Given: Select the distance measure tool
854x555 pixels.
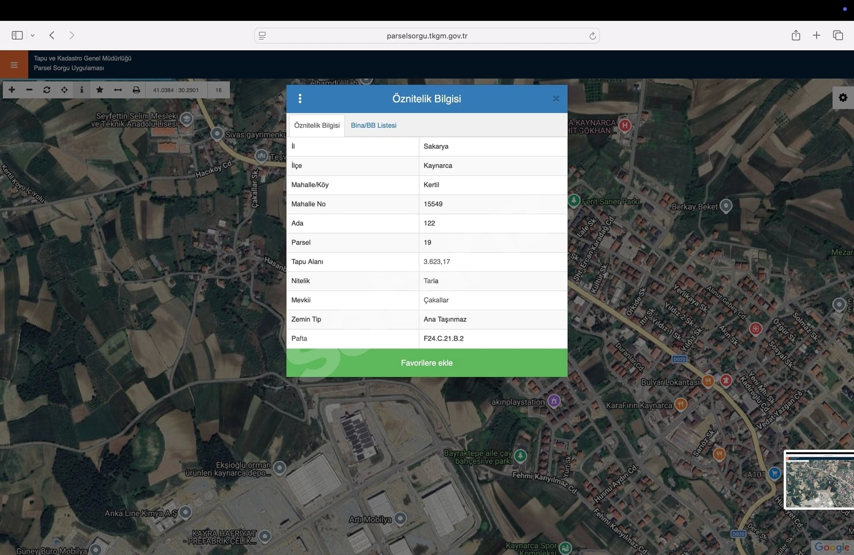Looking at the screenshot, I should pyautogui.click(x=118, y=90).
